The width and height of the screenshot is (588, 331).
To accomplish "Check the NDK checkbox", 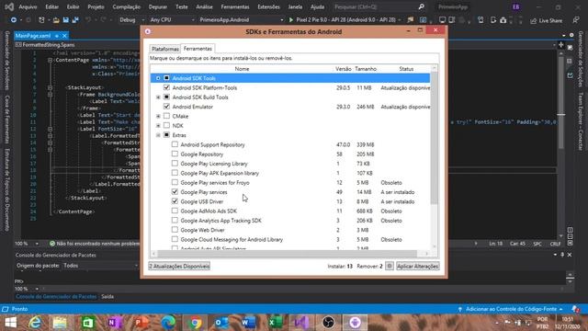I will 166,125.
